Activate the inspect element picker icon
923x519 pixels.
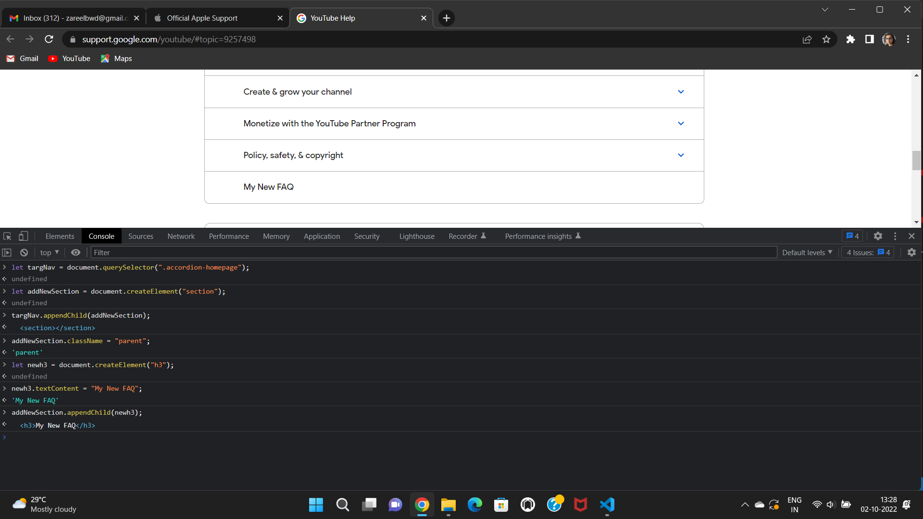pos(7,236)
